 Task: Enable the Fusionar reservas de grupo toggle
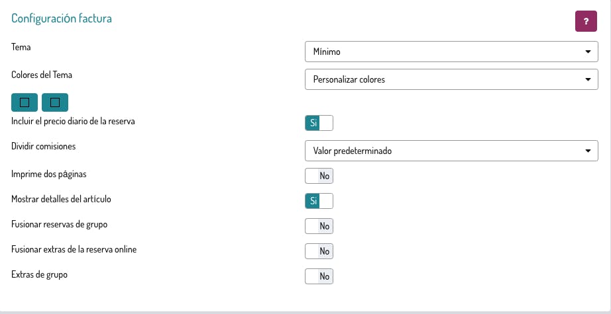coord(319,226)
